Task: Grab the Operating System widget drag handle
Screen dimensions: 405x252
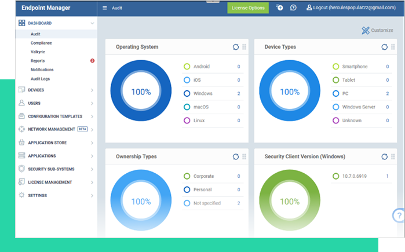Action: point(245,47)
